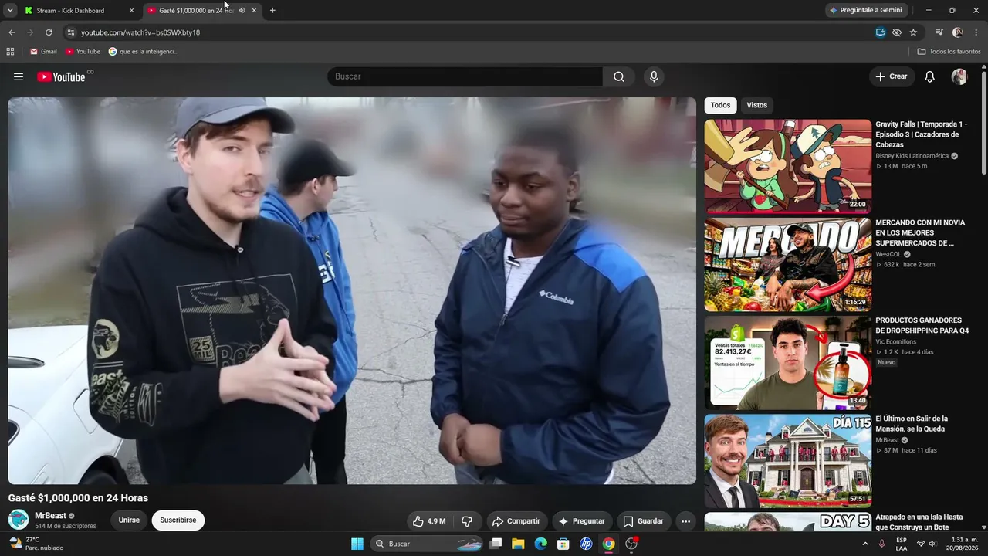View site information icon in address bar
Screen dimensions: 988x556
(70, 32)
